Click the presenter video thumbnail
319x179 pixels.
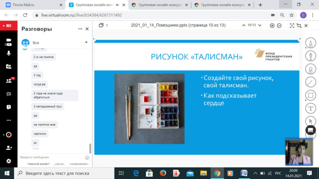(x=299, y=152)
